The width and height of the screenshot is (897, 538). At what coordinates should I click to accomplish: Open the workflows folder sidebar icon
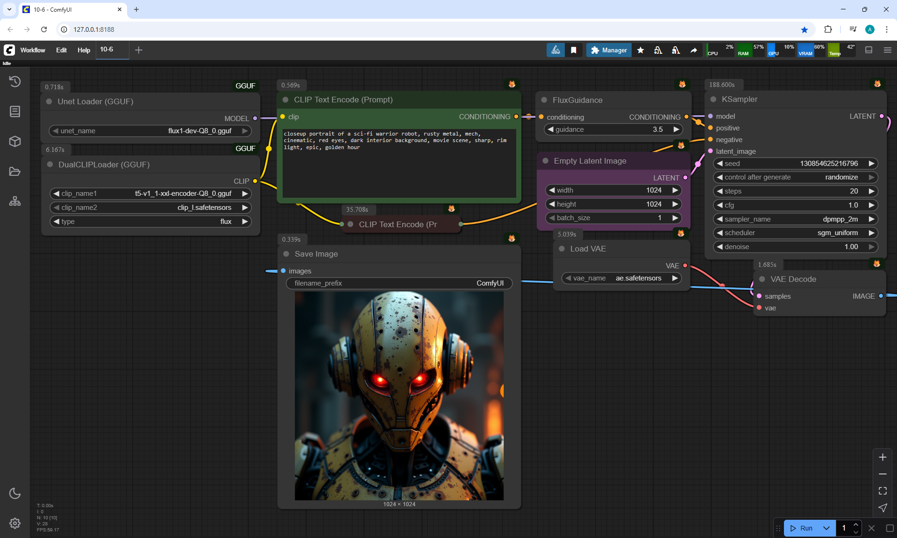click(x=15, y=172)
